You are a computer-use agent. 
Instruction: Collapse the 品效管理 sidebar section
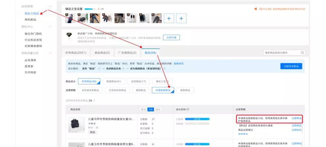point(50,7)
